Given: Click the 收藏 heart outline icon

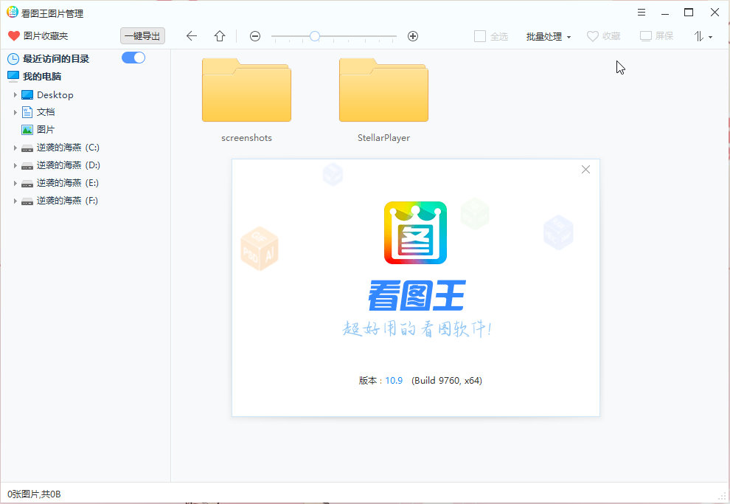Looking at the screenshot, I should pyautogui.click(x=593, y=36).
